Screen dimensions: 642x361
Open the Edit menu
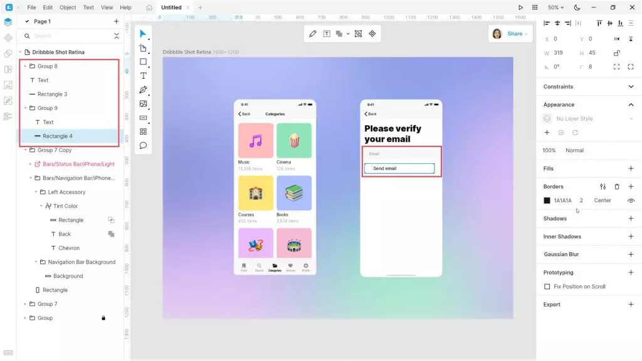pos(48,8)
